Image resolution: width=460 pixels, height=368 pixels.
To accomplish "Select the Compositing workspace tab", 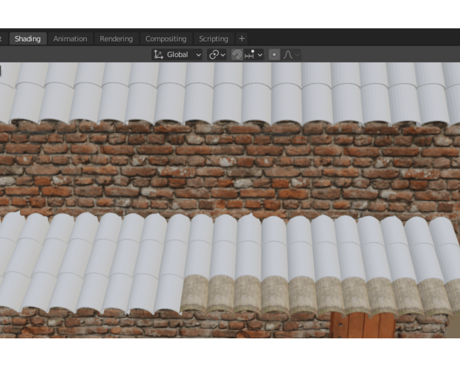I will 166,39.
